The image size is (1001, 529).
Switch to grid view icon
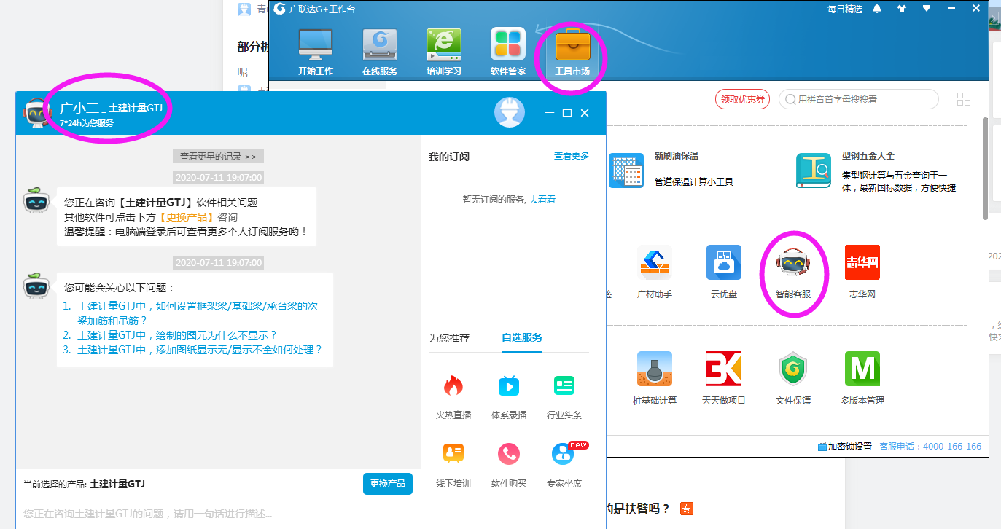coord(964,100)
